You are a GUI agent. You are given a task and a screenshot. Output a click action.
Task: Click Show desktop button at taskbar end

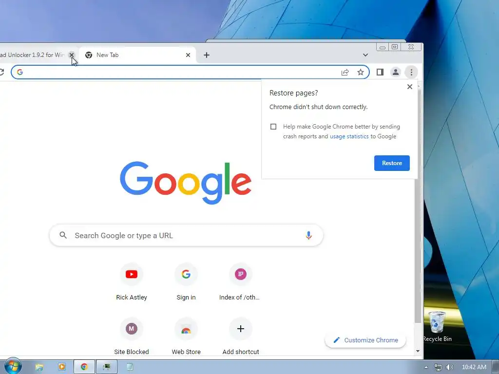(x=496, y=367)
